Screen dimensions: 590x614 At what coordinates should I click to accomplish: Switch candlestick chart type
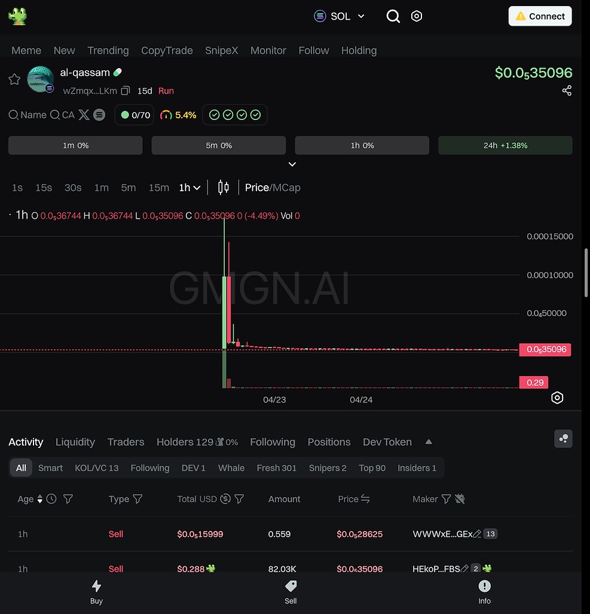[x=224, y=188]
